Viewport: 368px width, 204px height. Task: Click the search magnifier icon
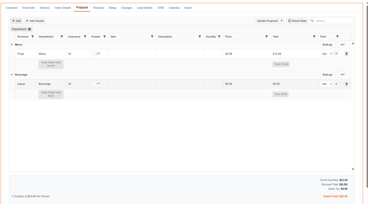click(312, 21)
